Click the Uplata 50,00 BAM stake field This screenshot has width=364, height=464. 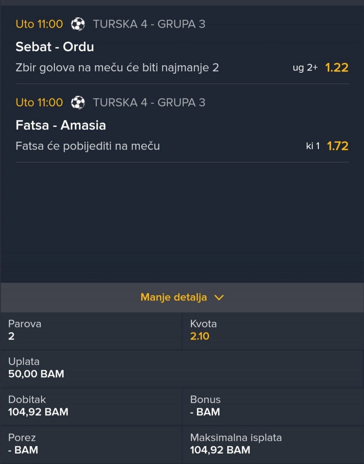36,374
